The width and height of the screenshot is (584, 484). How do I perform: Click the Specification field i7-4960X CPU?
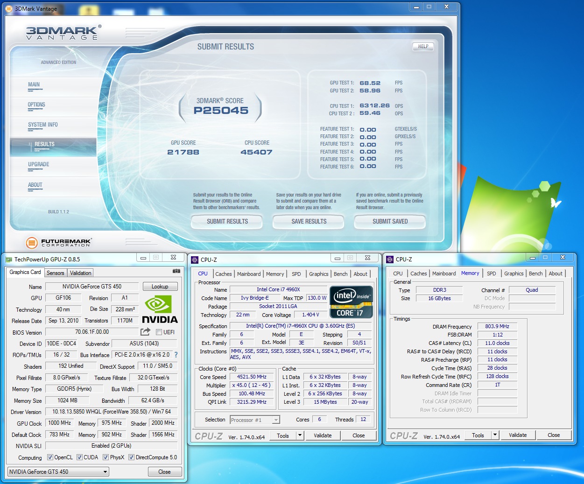(301, 326)
